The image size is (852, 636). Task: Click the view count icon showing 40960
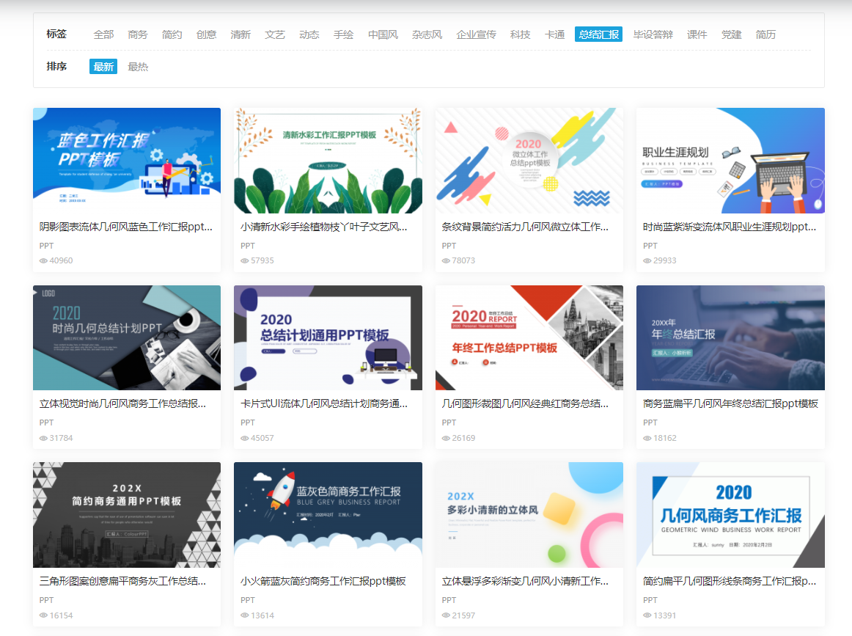coord(43,261)
